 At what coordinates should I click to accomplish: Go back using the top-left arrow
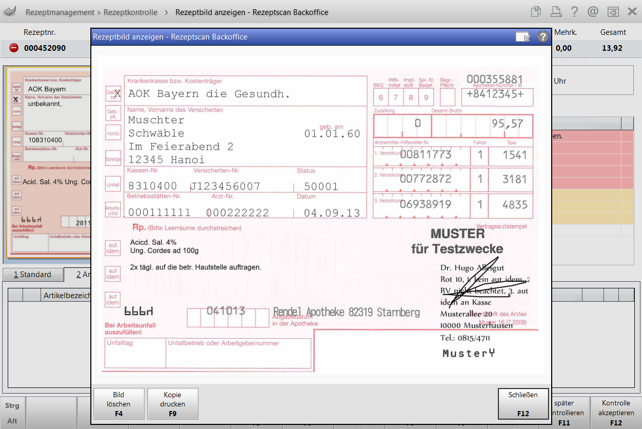coord(10,11)
